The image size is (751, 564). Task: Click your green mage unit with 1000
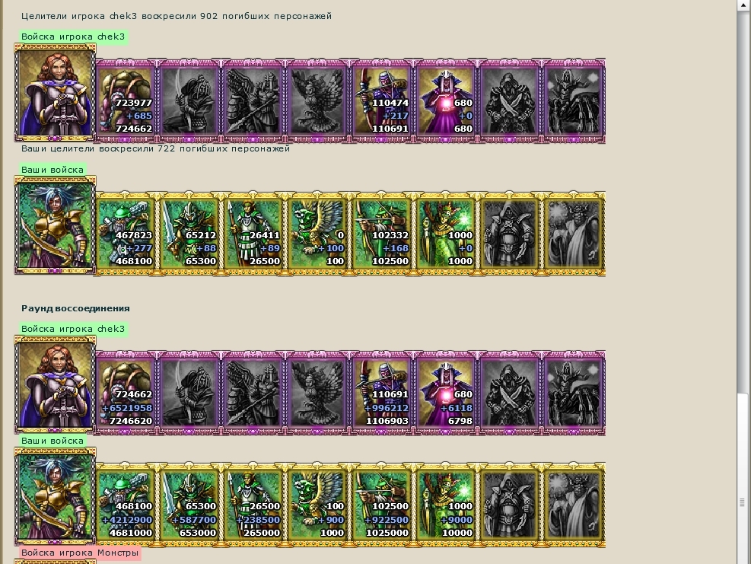pyautogui.click(x=445, y=234)
